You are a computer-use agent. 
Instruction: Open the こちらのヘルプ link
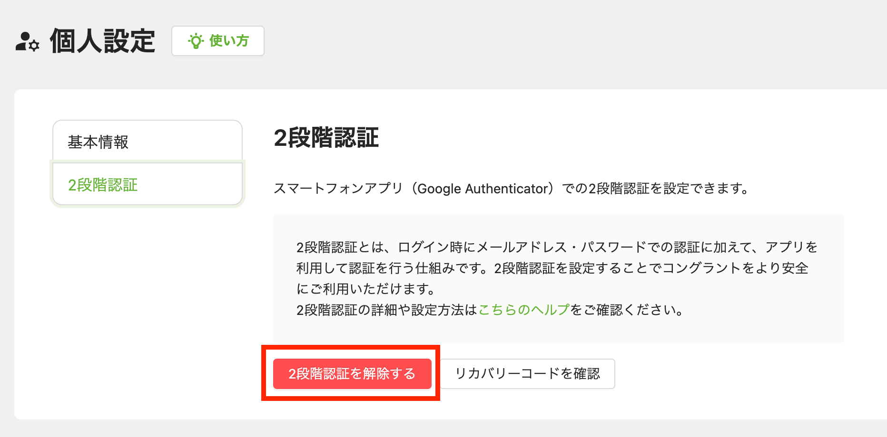523,310
